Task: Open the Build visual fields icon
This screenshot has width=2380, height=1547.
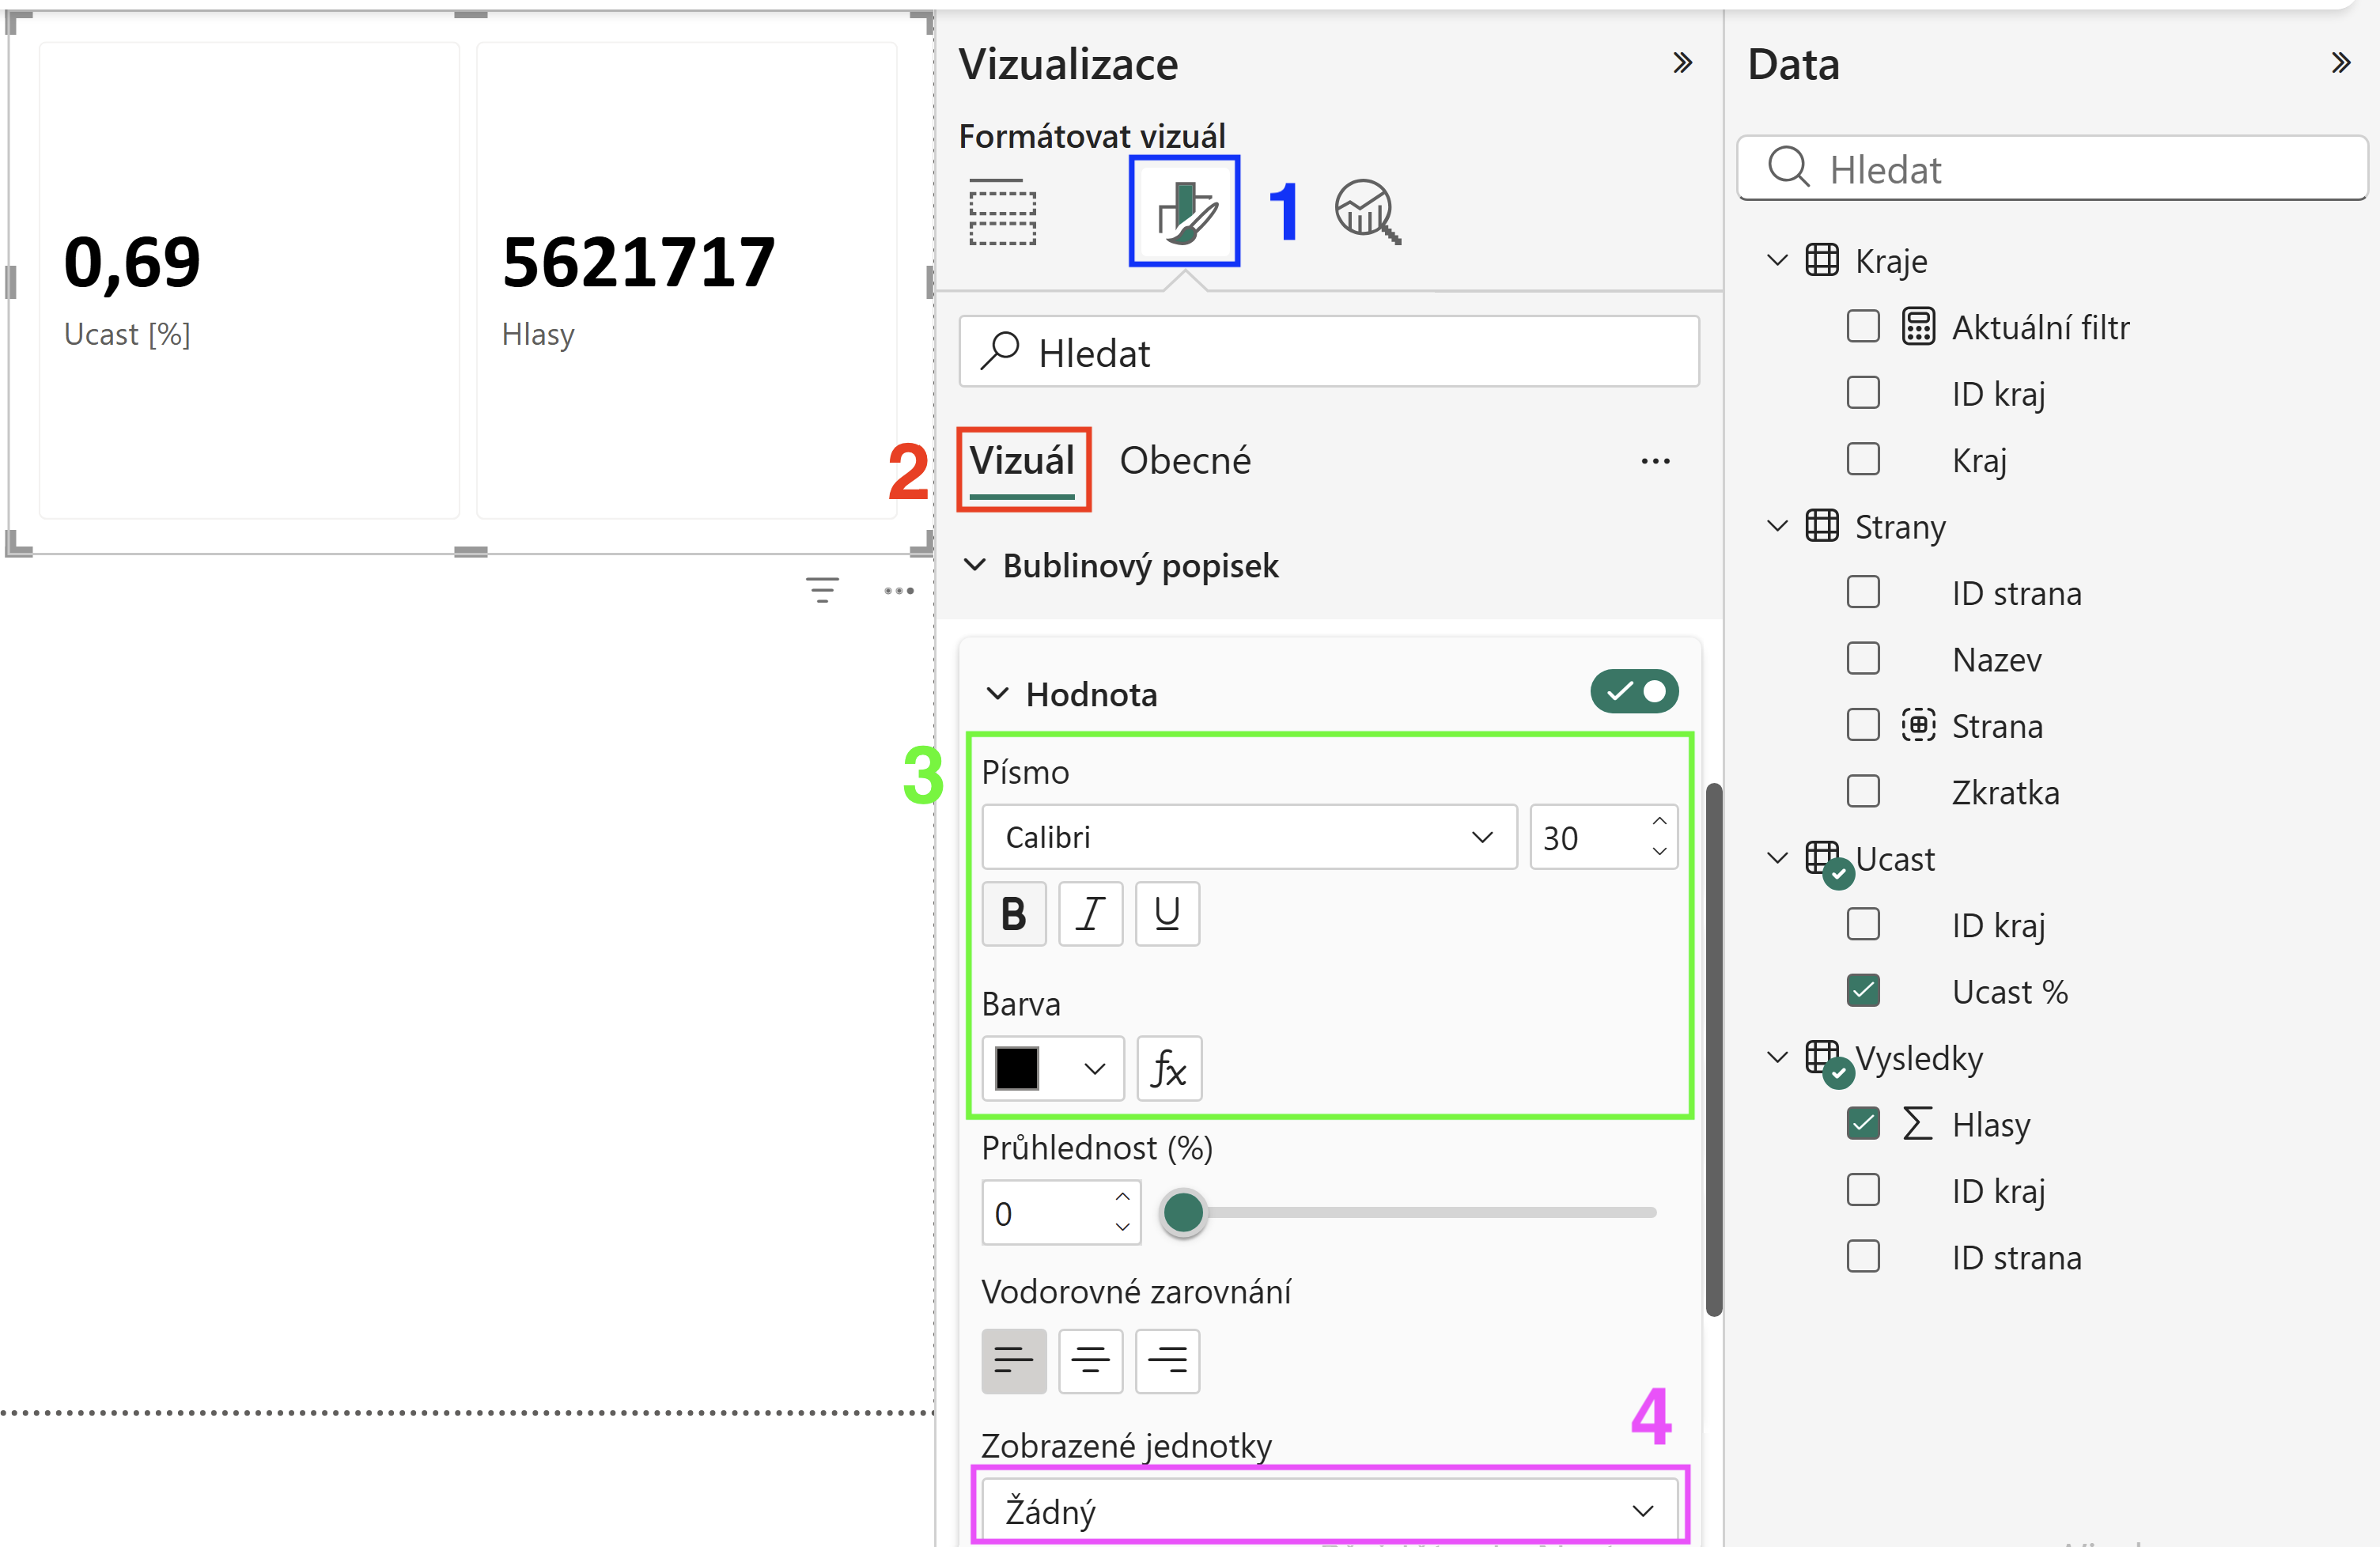Action: coord(1002,212)
